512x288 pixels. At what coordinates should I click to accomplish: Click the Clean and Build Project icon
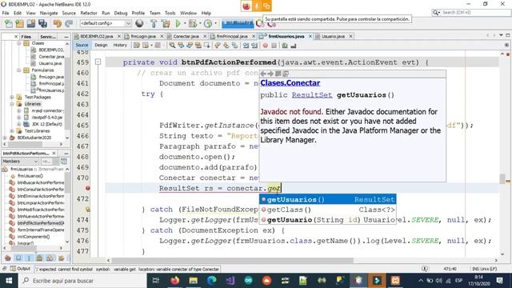[x=166, y=23]
